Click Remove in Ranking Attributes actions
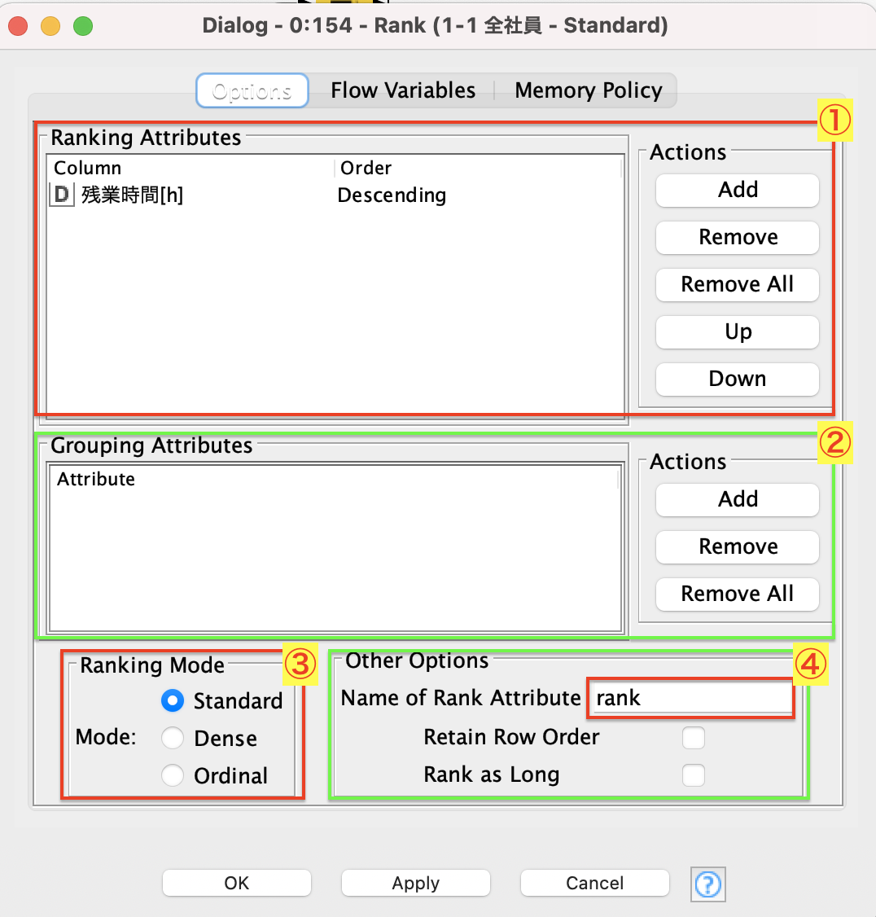This screenshot has height=917, width=876. click(x=738, y=238)
